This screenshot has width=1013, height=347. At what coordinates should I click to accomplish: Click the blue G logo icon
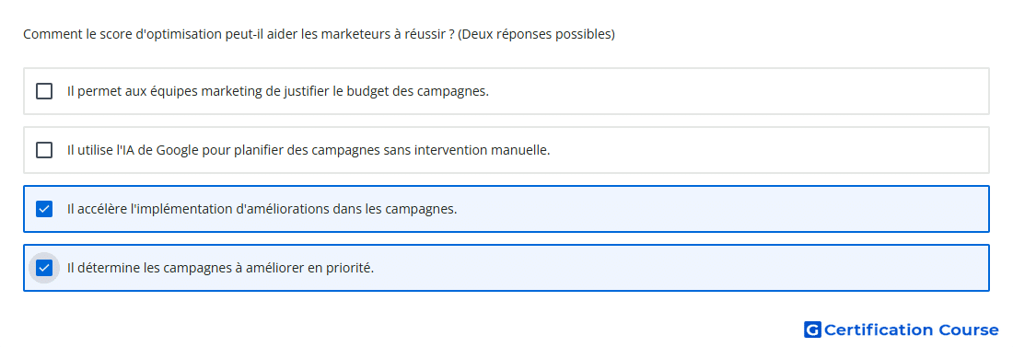coord(812,330)
